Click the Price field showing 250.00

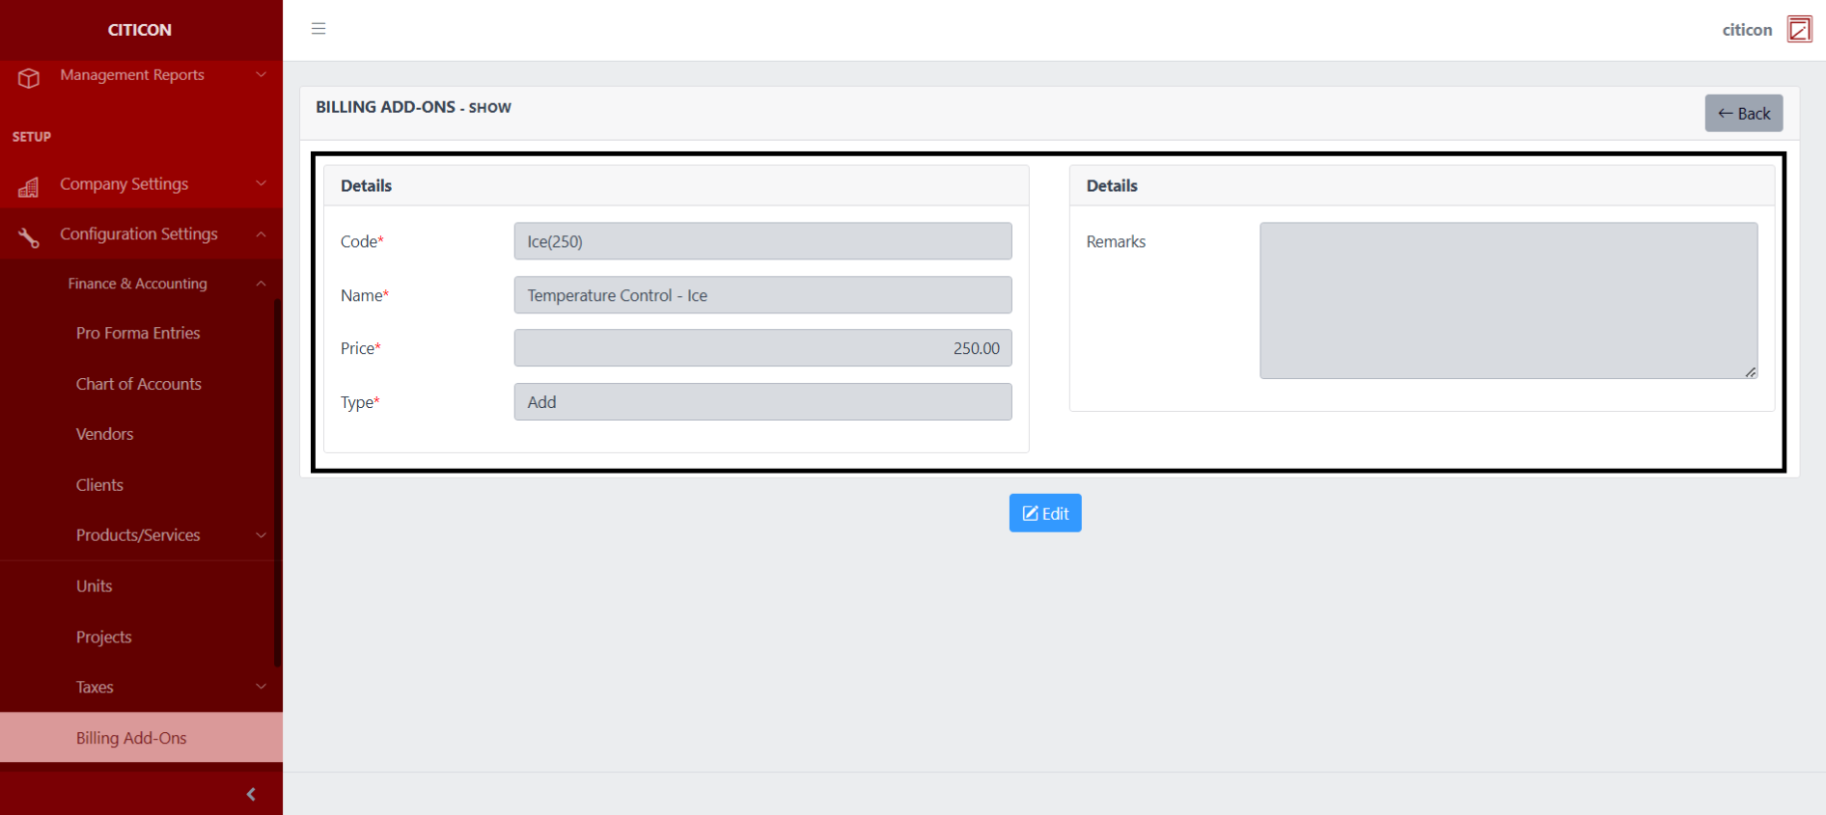762,348
